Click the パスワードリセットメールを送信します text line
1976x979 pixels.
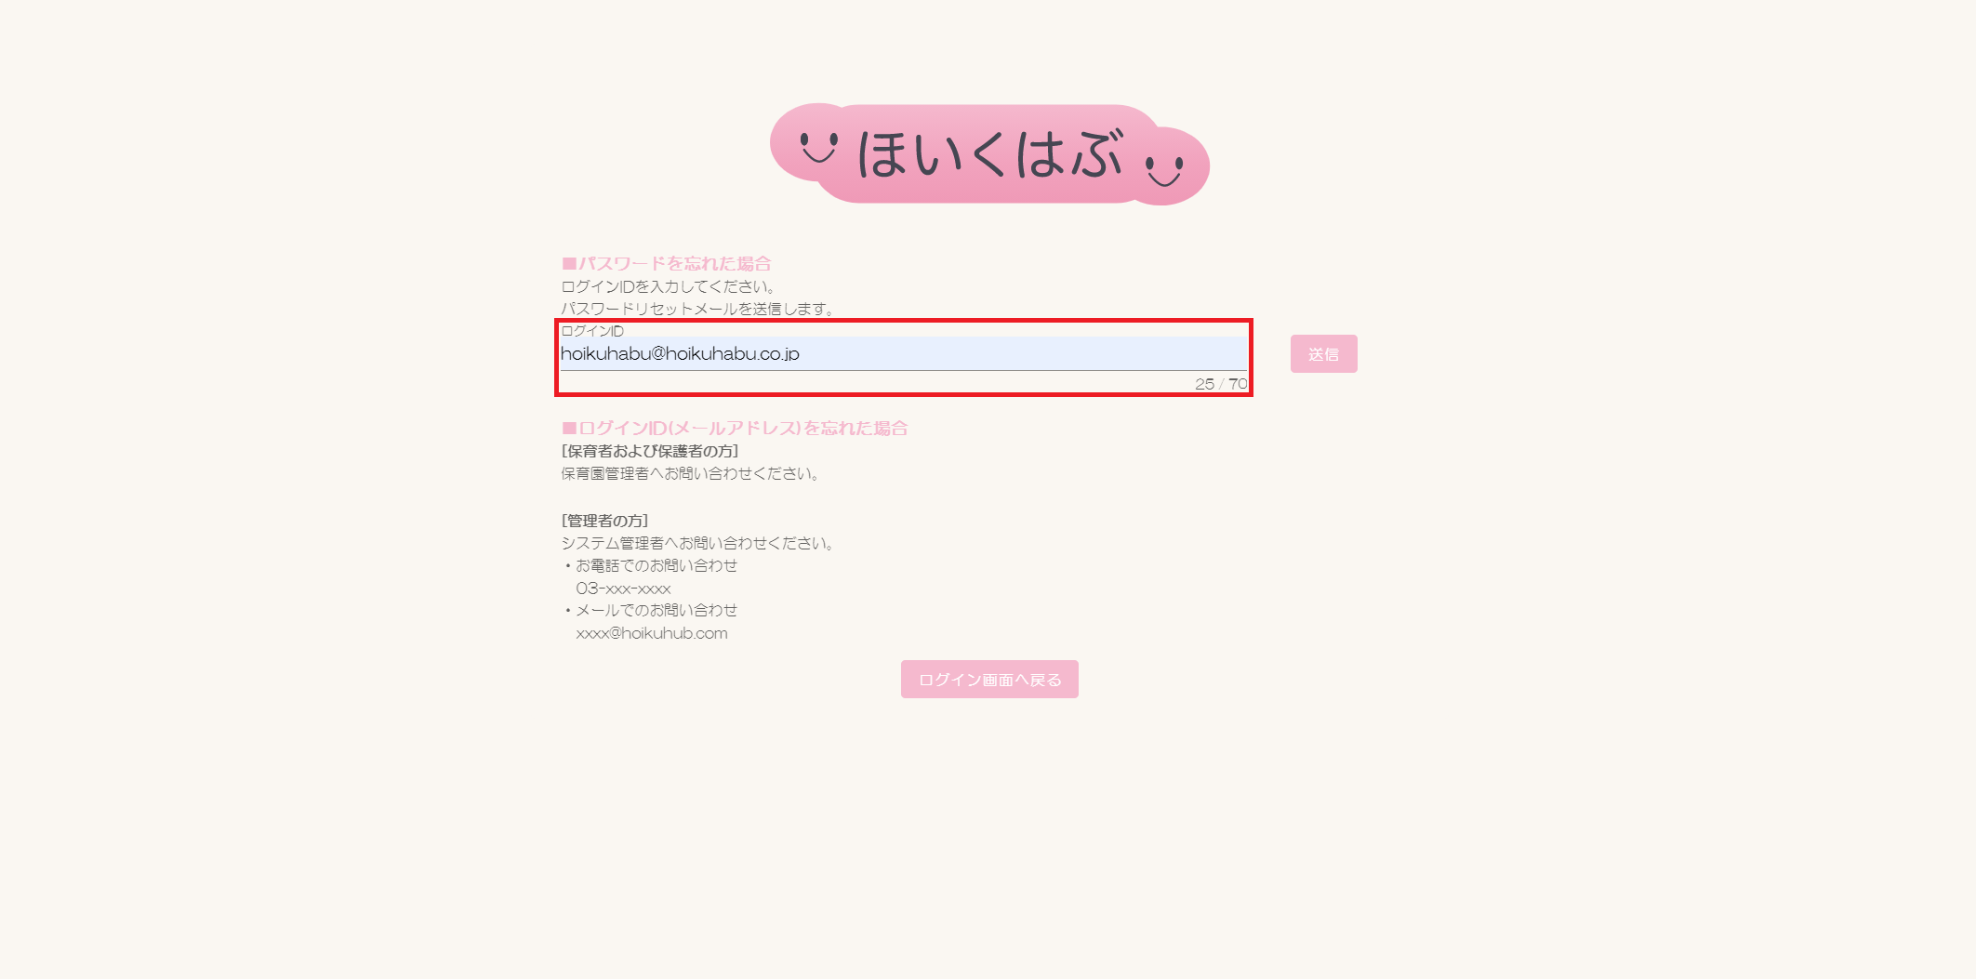pos(698,310)
